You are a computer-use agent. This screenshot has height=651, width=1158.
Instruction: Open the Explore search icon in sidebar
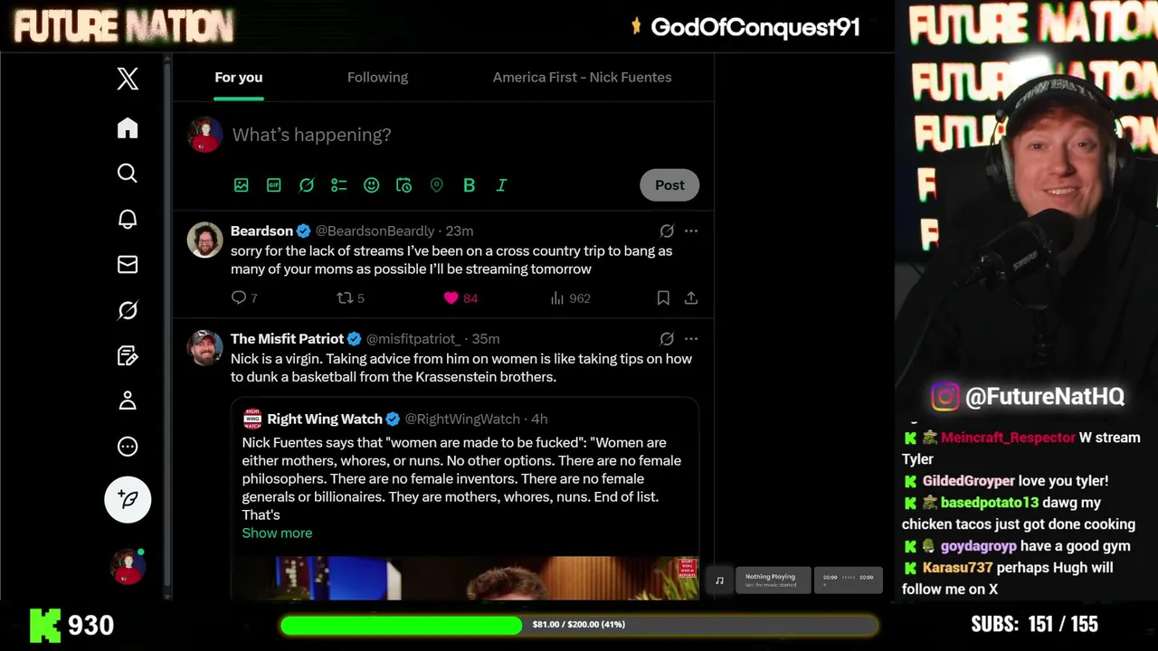(128, 173)
